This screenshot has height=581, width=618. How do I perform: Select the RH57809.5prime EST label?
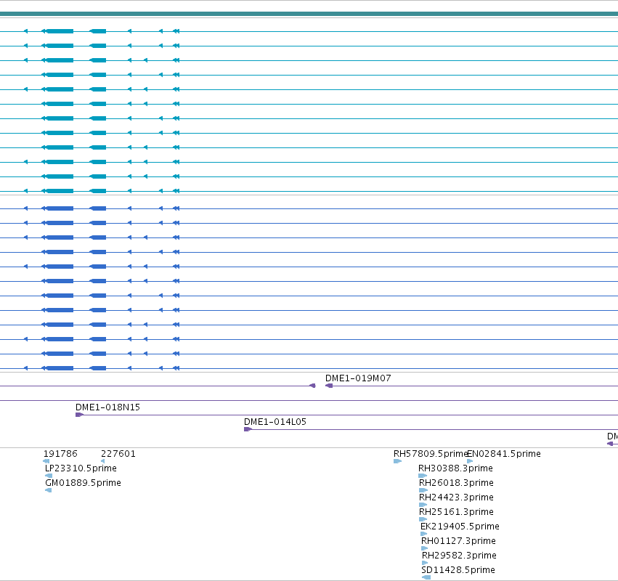[430, 454]
